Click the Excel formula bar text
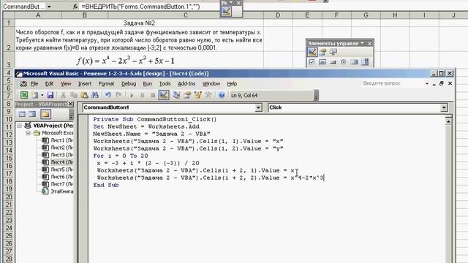Viewport: 468px width, 263px height. (140, 7)
